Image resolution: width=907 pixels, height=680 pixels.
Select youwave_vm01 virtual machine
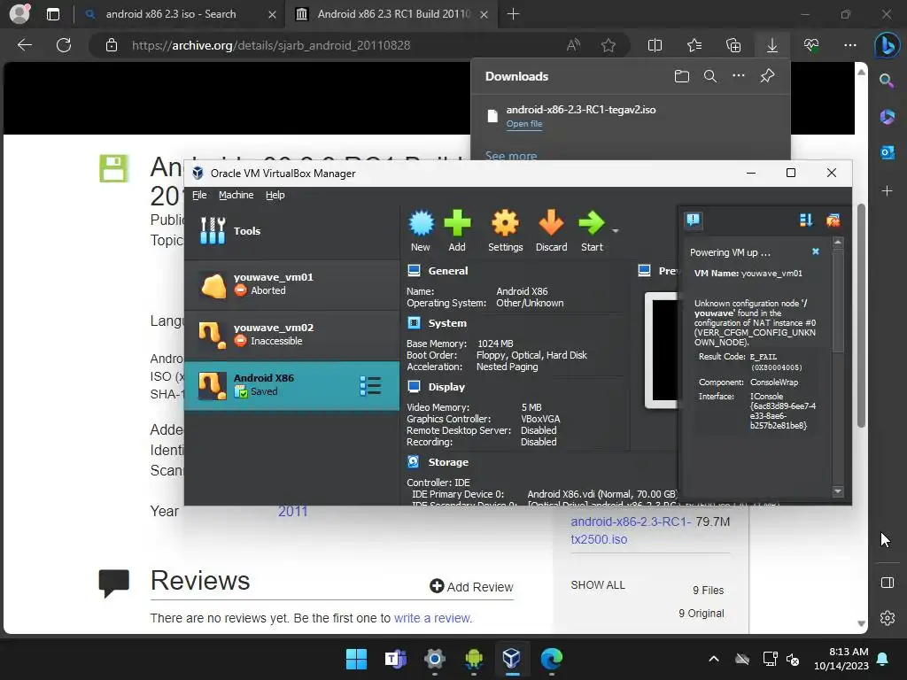coord(291,284)
